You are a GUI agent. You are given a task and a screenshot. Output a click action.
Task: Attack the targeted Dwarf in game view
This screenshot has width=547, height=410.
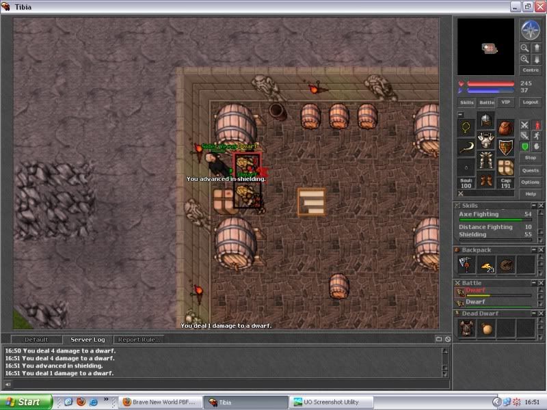click(x=247, y=166)
